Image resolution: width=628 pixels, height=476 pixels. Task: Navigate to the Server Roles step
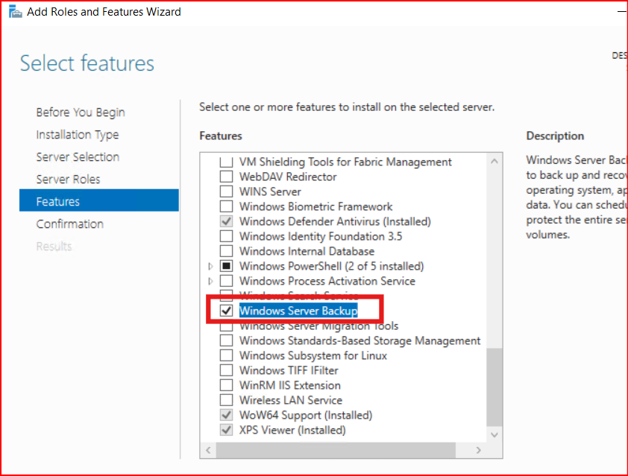68,180
